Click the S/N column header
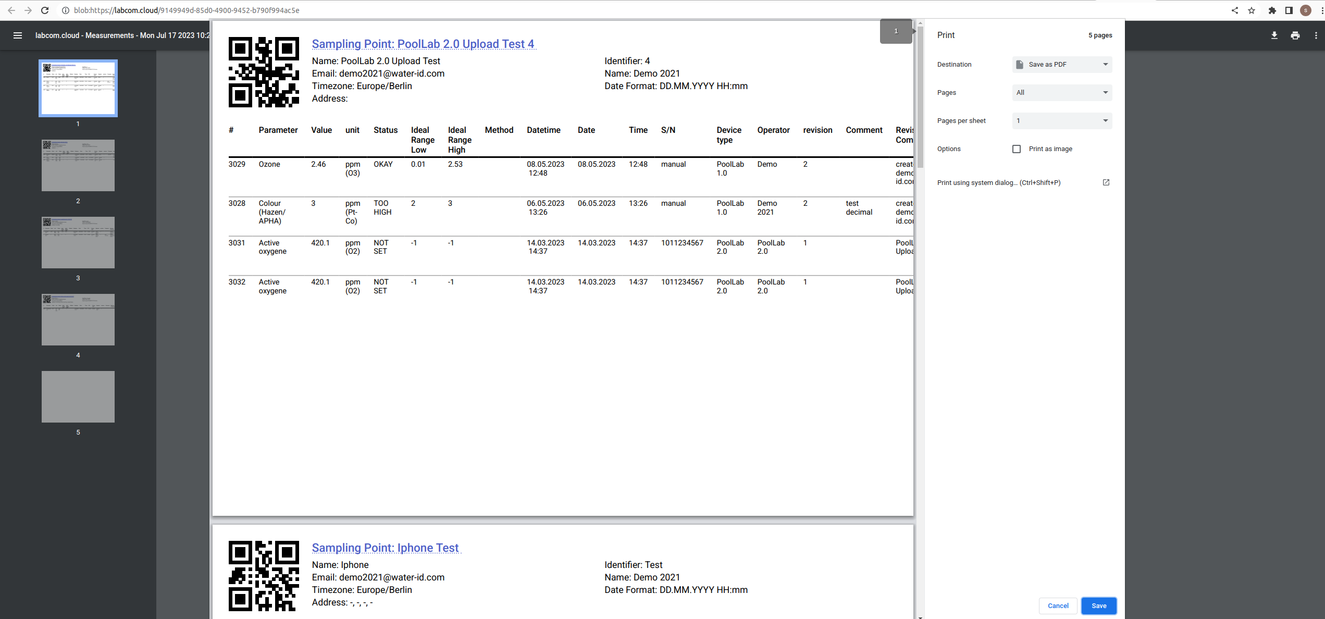Image resolution: width=1325 pixels, height=619 pixels. [x=668, y=130]
